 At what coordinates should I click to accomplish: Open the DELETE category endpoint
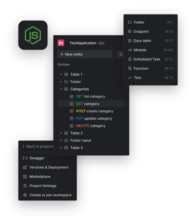point(91,126)
